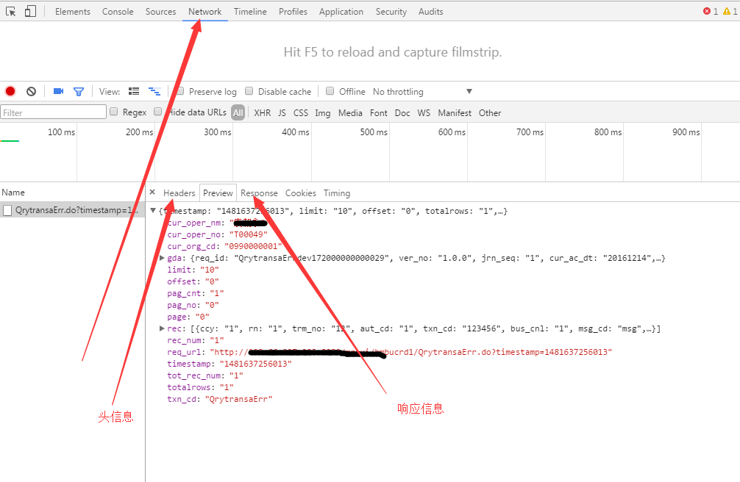Click the 900 ms timeline marker

(x=686, y=132)
